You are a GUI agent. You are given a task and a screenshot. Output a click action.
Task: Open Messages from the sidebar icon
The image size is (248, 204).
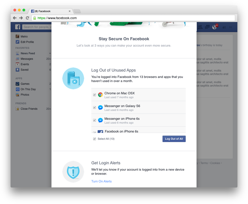click(x=17, y=59)
